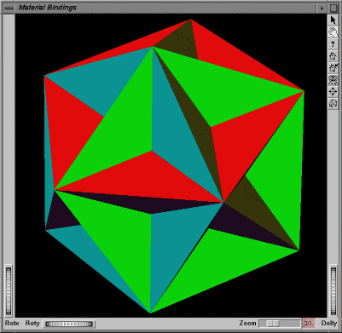Click the Material Bindings title bar
This screenshot has width=342, height=333.
(x=165, y=8)
